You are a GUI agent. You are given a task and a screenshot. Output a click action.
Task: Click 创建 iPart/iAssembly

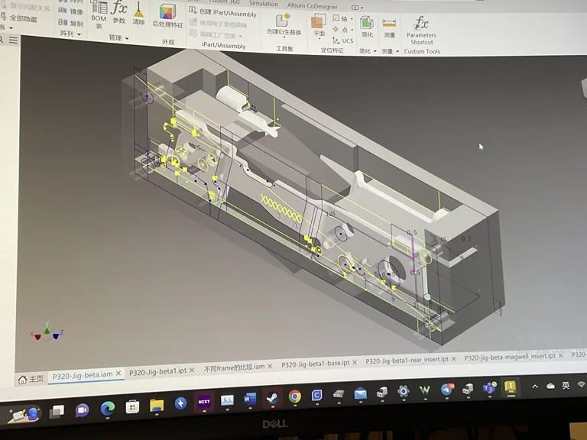click(x=223, y=12)
